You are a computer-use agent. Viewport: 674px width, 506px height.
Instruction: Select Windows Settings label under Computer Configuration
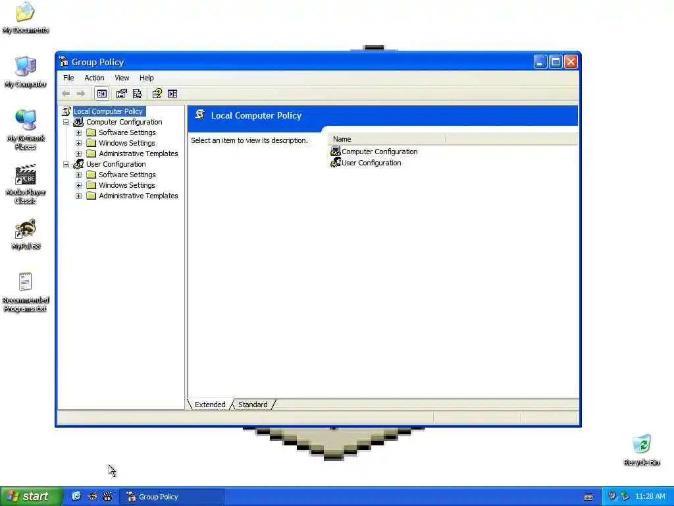click(127, 143)
